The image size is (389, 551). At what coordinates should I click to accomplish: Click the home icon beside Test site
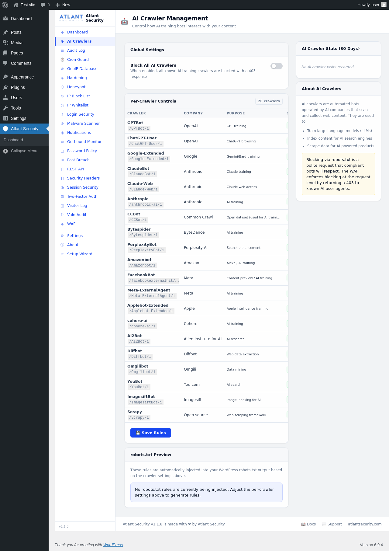click(x=16, y=5)
